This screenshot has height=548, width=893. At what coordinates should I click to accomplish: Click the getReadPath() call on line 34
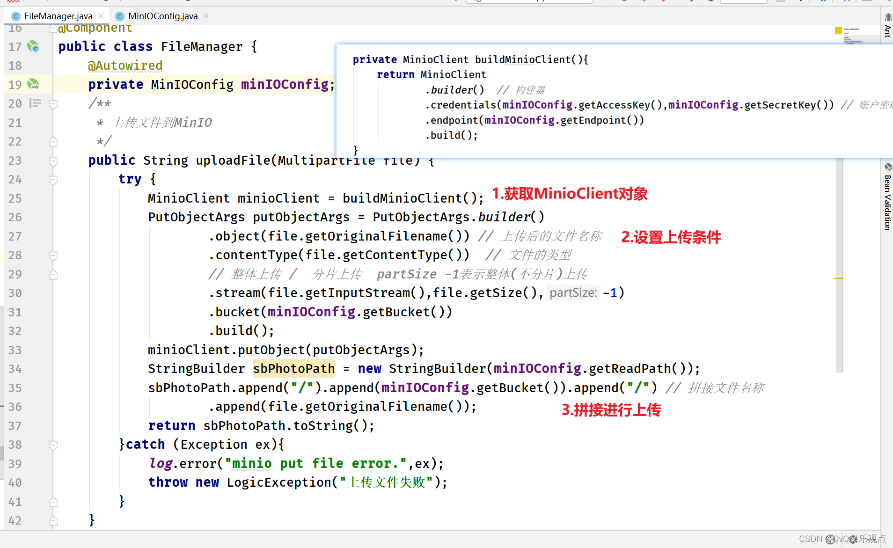637,369
